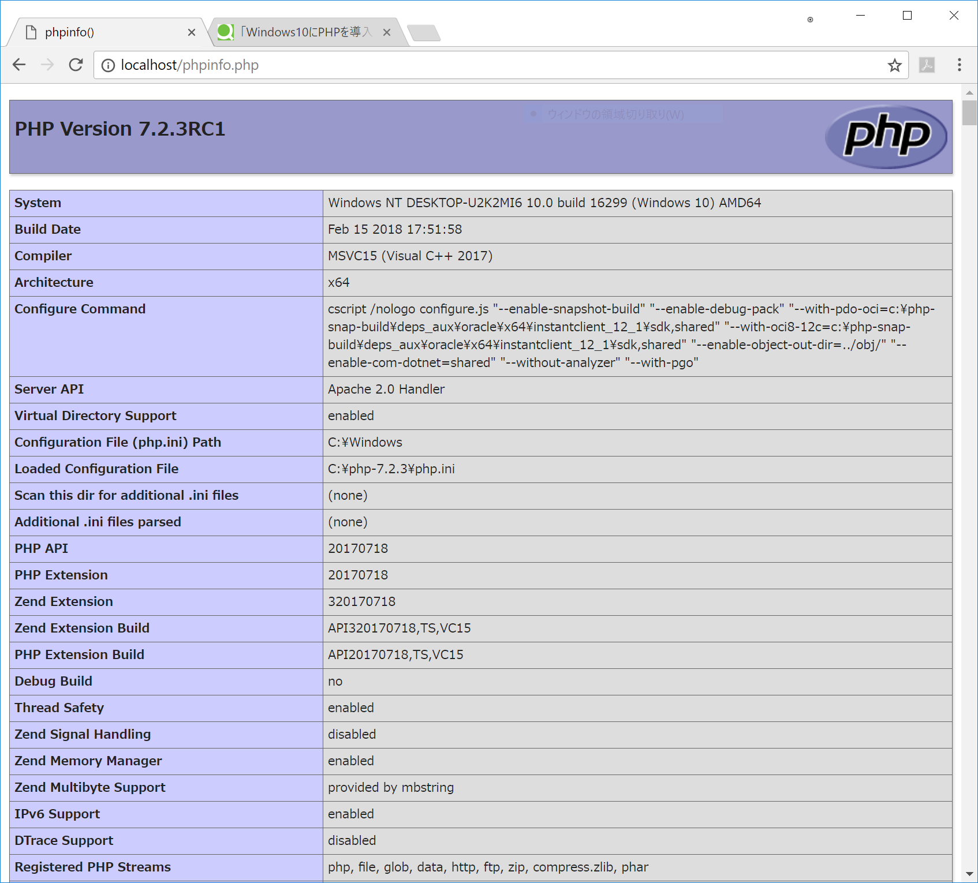Click the green favicon on the second tab

click(225, 32)
